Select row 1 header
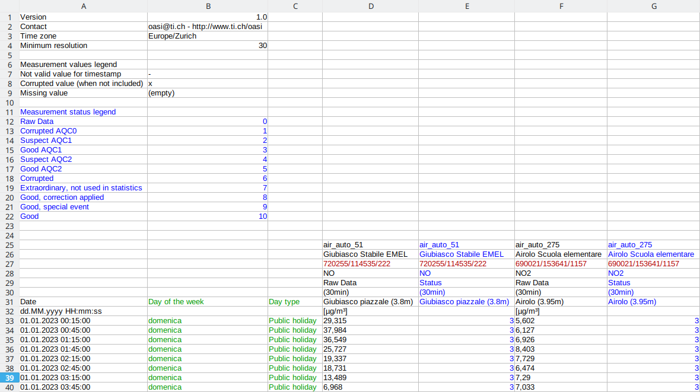 [x=9, y=17]
